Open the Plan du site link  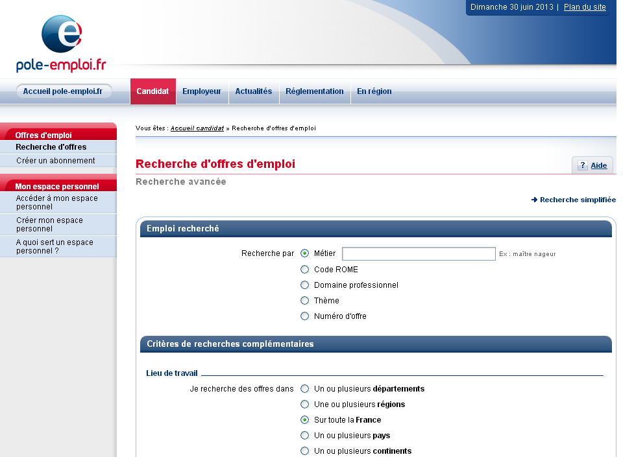click(x=585, y=7)
